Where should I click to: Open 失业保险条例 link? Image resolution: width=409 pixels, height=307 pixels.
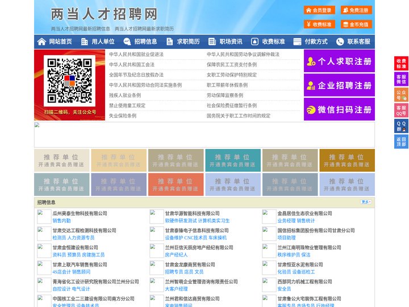point(123,115)
